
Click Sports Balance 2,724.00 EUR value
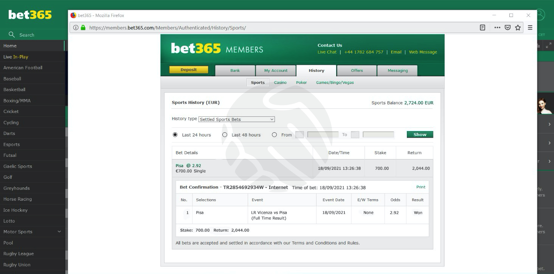419,103
